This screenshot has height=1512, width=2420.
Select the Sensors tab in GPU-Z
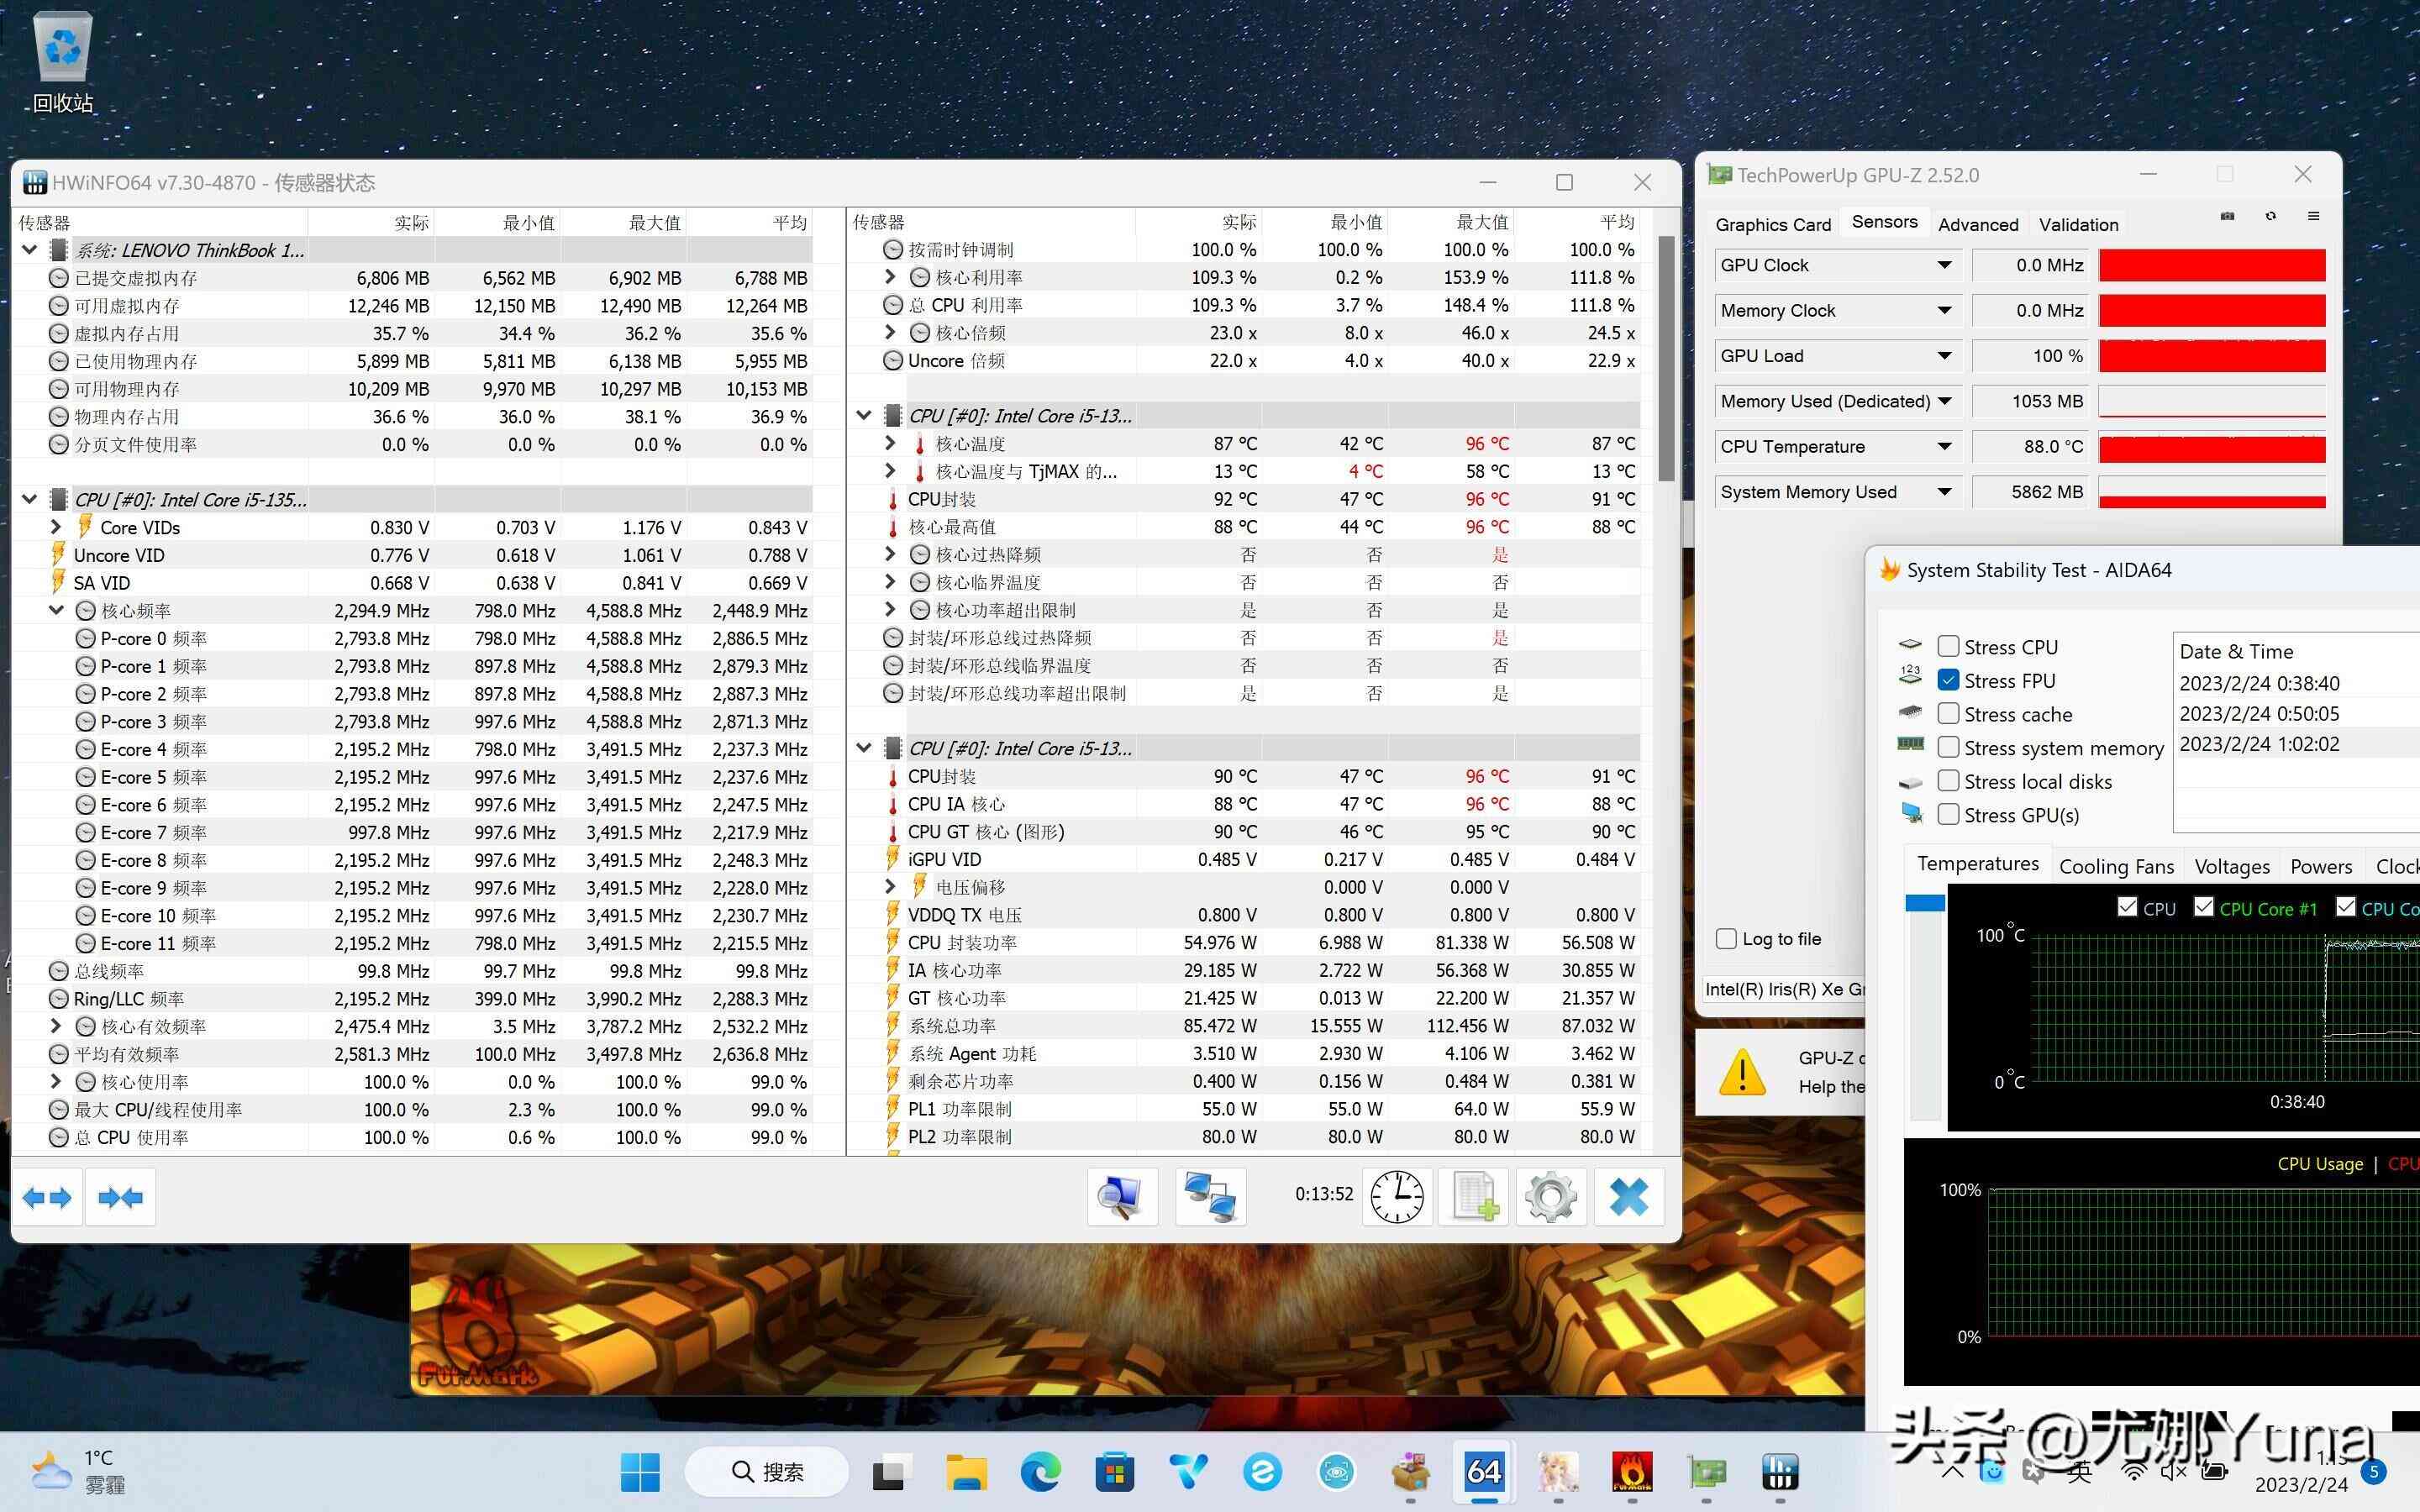pos(1880,223)
